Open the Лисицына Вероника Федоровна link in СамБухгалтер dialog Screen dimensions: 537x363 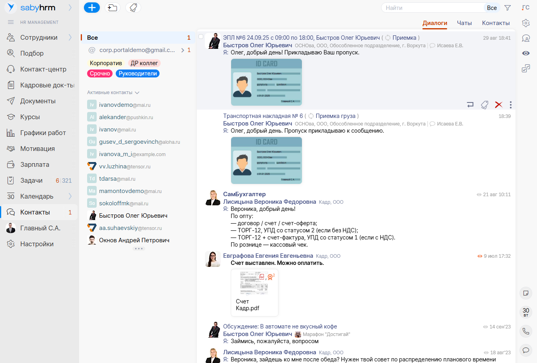[269, 202]
